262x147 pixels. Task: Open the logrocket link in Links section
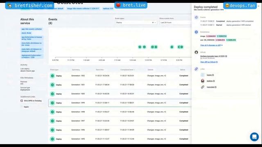pos(212,87)
